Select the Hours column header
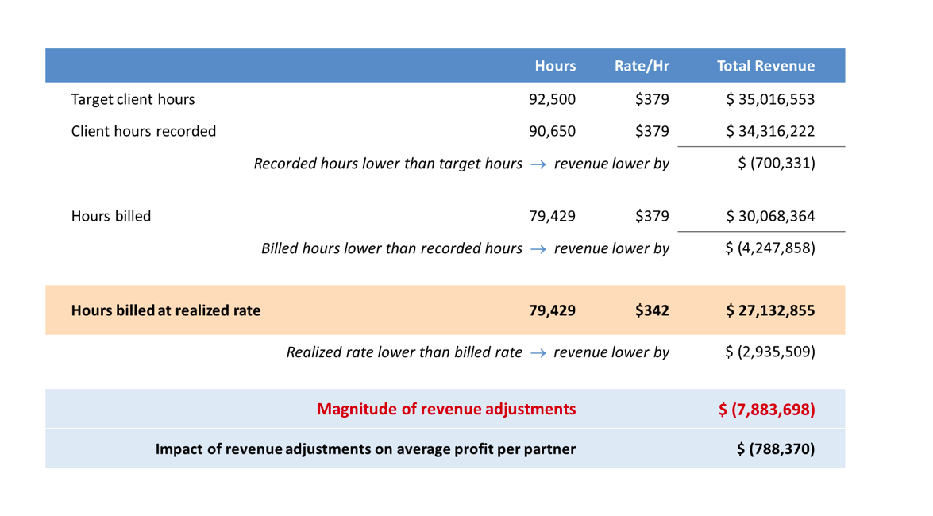Viewport: 933px width, 516px height. pyautogui.click(x=555, y=66)
